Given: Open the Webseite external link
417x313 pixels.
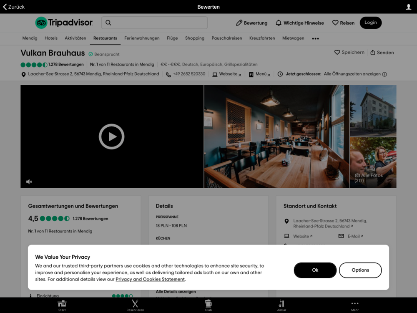Looking at the screenshot, I should coord(226,74).
